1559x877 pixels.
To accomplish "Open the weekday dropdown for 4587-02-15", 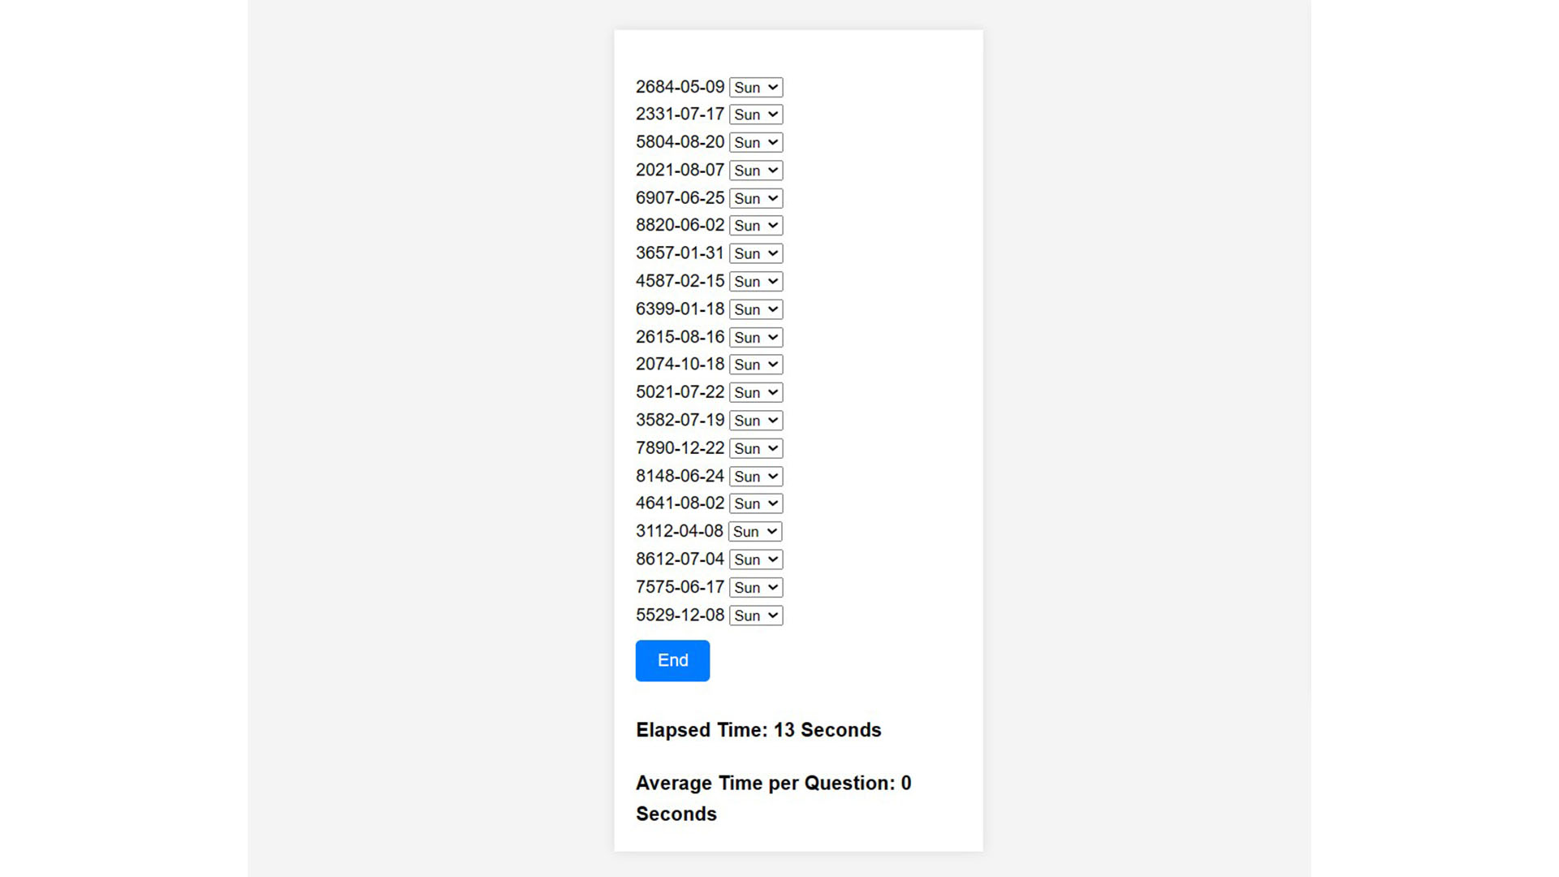I will click(755, 281).
